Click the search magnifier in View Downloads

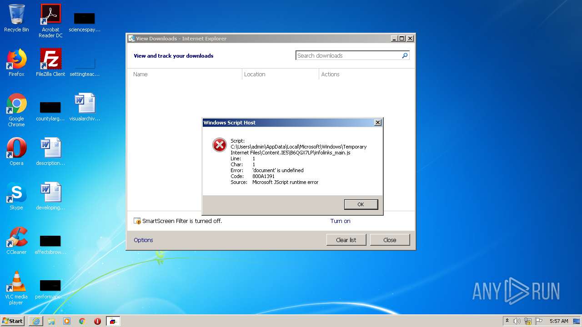tap(405, 55)
